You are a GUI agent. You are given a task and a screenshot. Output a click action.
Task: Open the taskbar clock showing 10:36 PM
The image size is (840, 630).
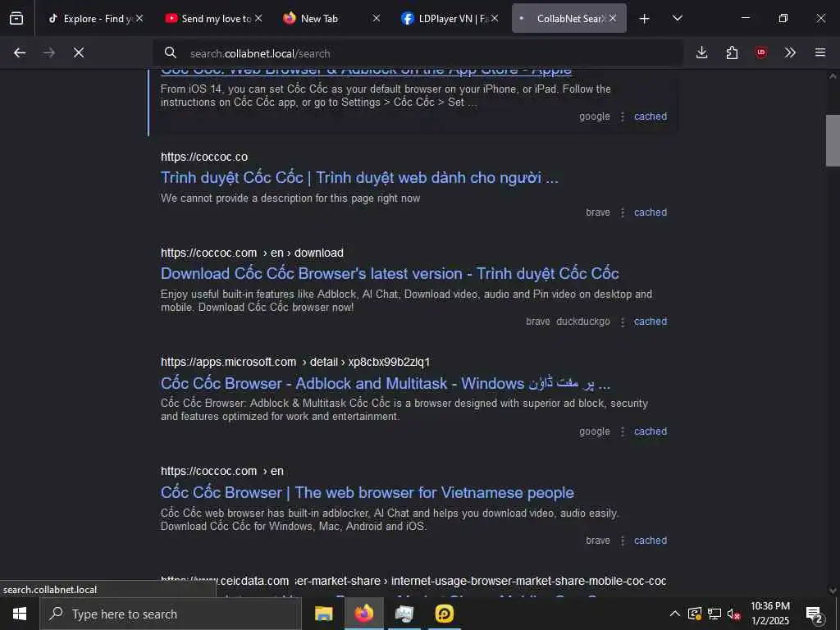click(770, 614)
